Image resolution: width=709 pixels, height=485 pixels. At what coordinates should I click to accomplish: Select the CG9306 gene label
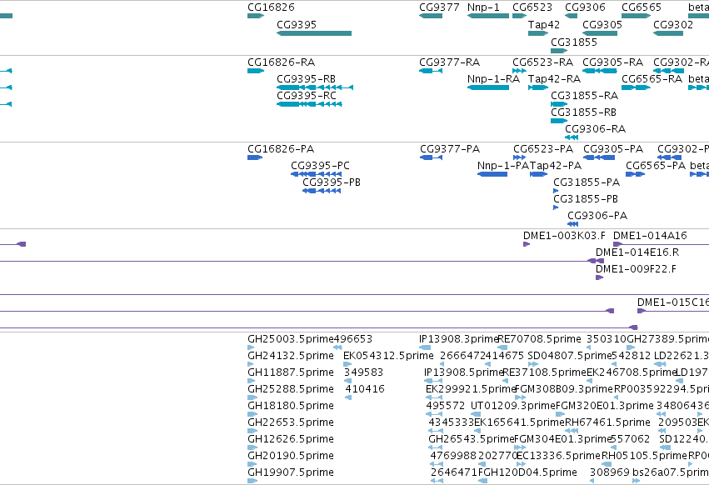pyautogui.click(x=585, y=7)
